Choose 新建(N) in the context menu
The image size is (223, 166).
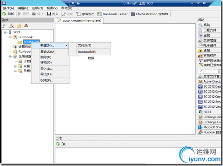pos(50,46)
